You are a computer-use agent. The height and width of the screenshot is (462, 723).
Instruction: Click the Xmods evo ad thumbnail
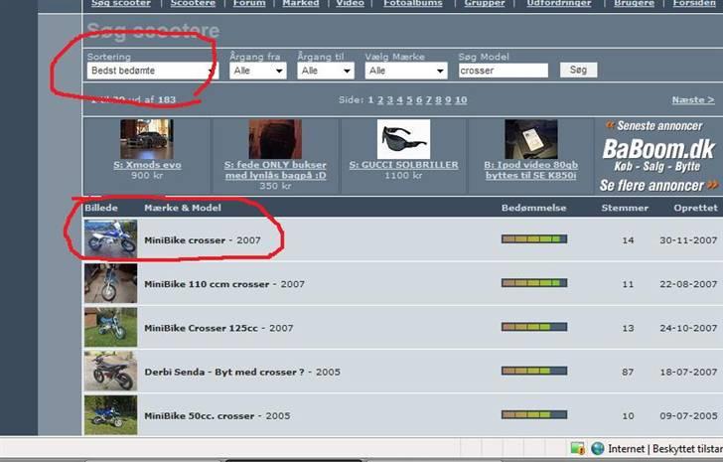[146, 140]
